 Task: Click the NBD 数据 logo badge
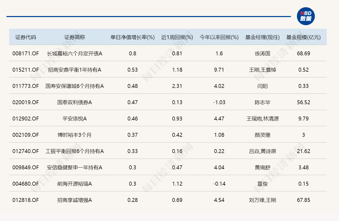[x=306, y=16]
